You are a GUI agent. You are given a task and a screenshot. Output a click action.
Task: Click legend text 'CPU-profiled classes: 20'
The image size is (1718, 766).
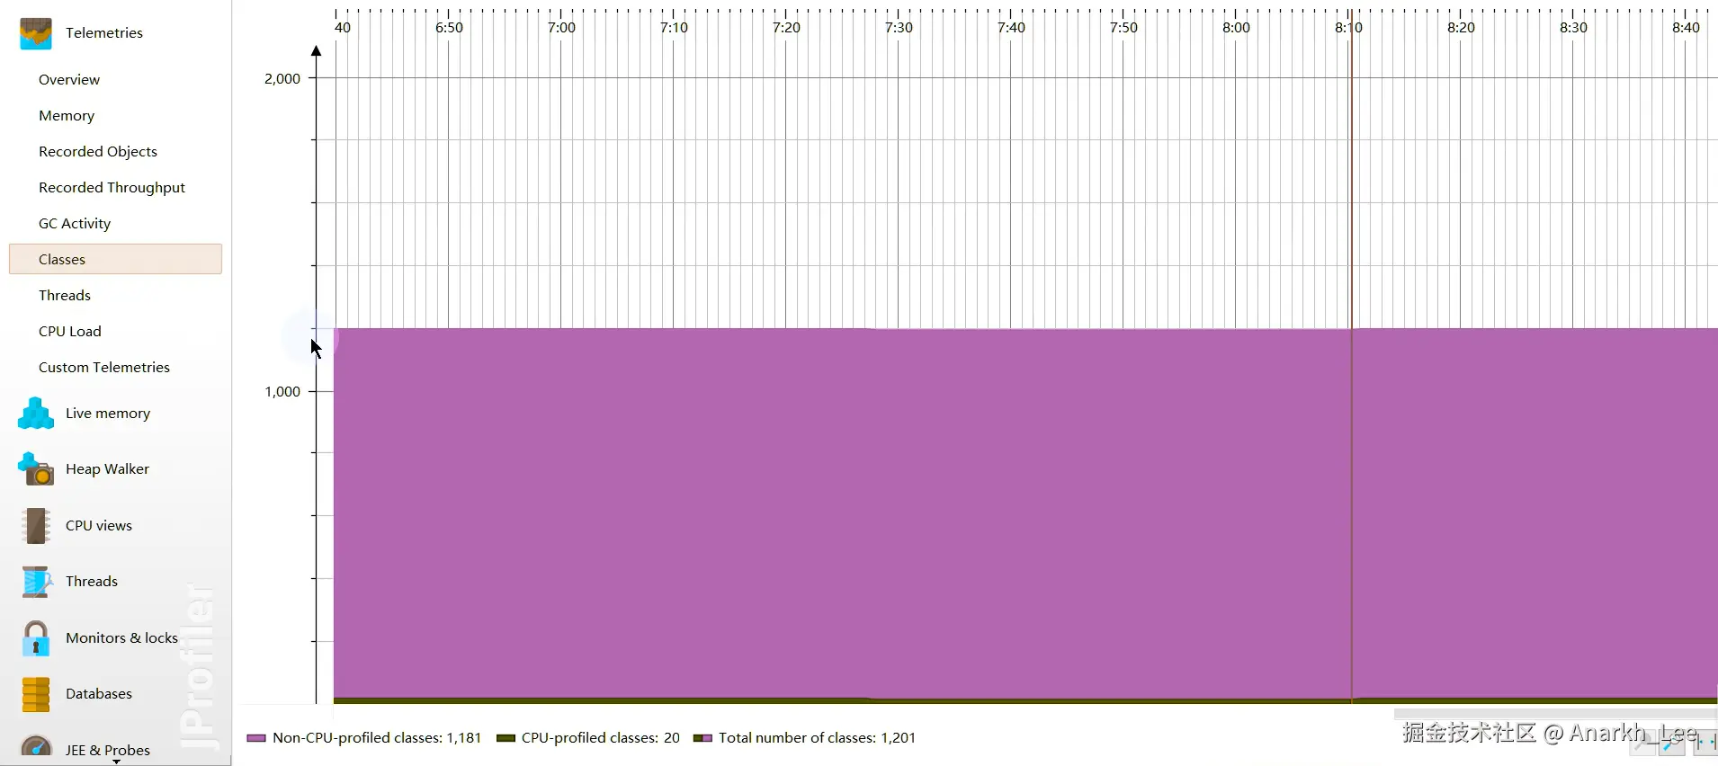click(x=601, y=738)
